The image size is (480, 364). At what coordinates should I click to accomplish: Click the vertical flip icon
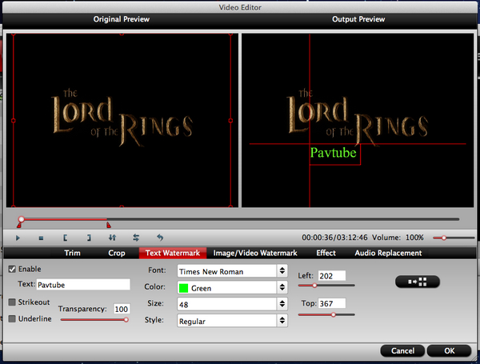point(112,238)
